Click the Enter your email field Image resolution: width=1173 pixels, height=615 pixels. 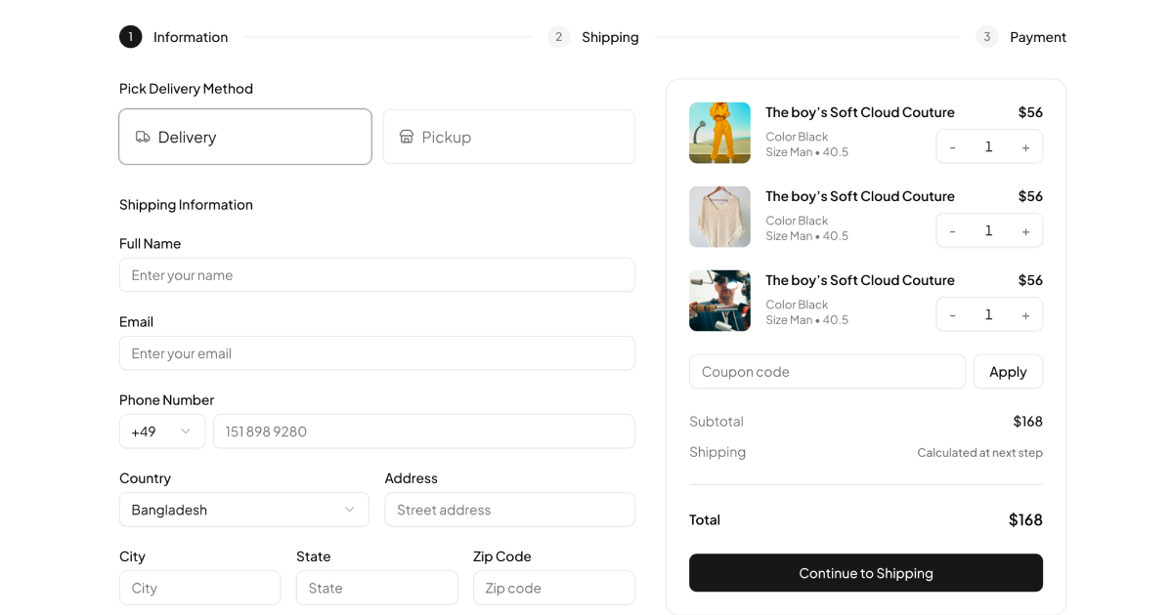[x=377, y=352]
